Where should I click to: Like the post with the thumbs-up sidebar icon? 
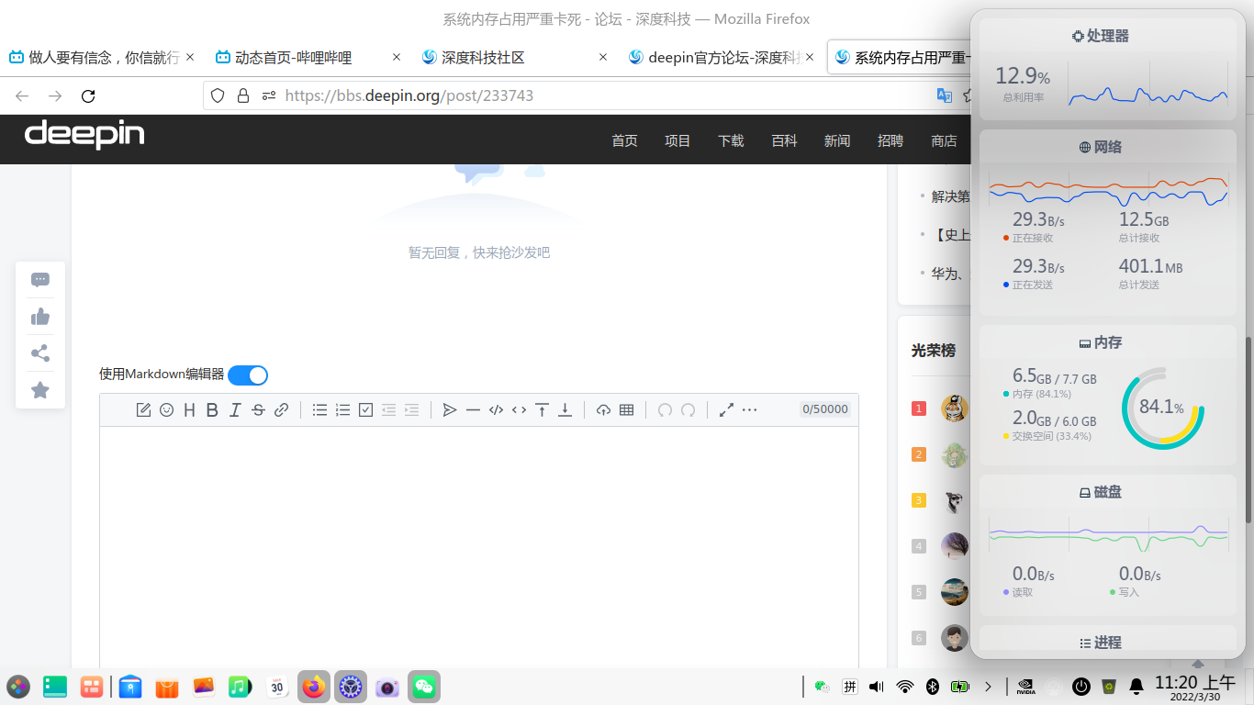(40, 316)
